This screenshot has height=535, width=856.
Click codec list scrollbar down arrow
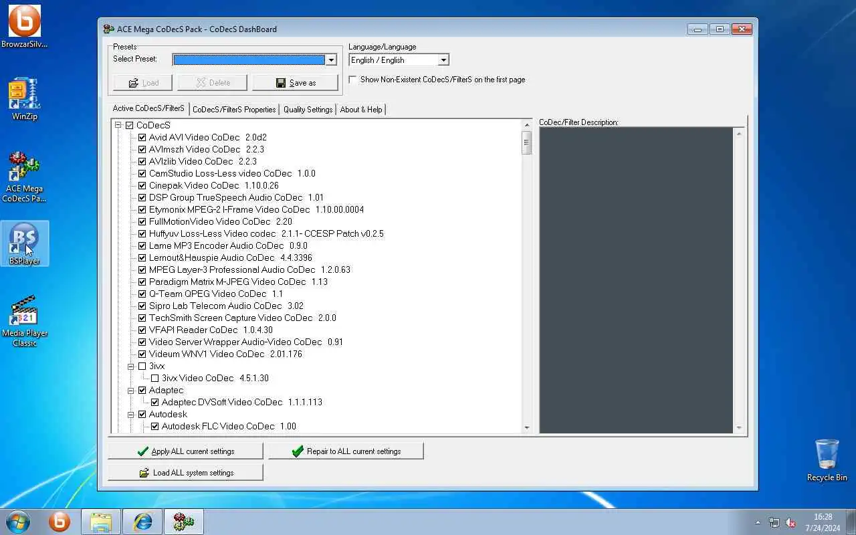(x=527, y=427)
